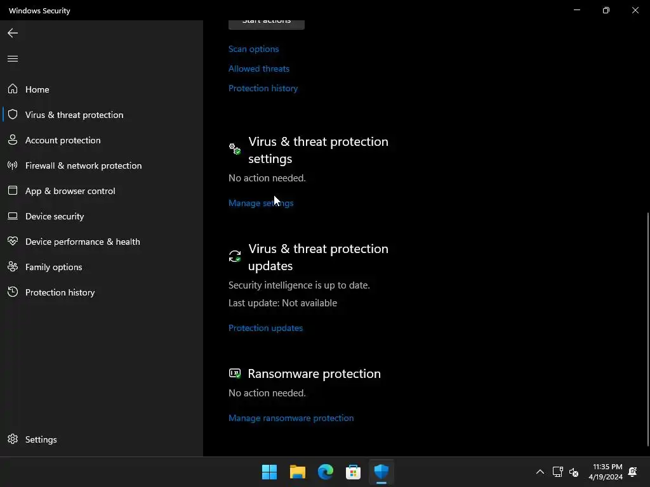Click the Protection history clock icon in the sidebar
The image size is (650, 487).
13,292
